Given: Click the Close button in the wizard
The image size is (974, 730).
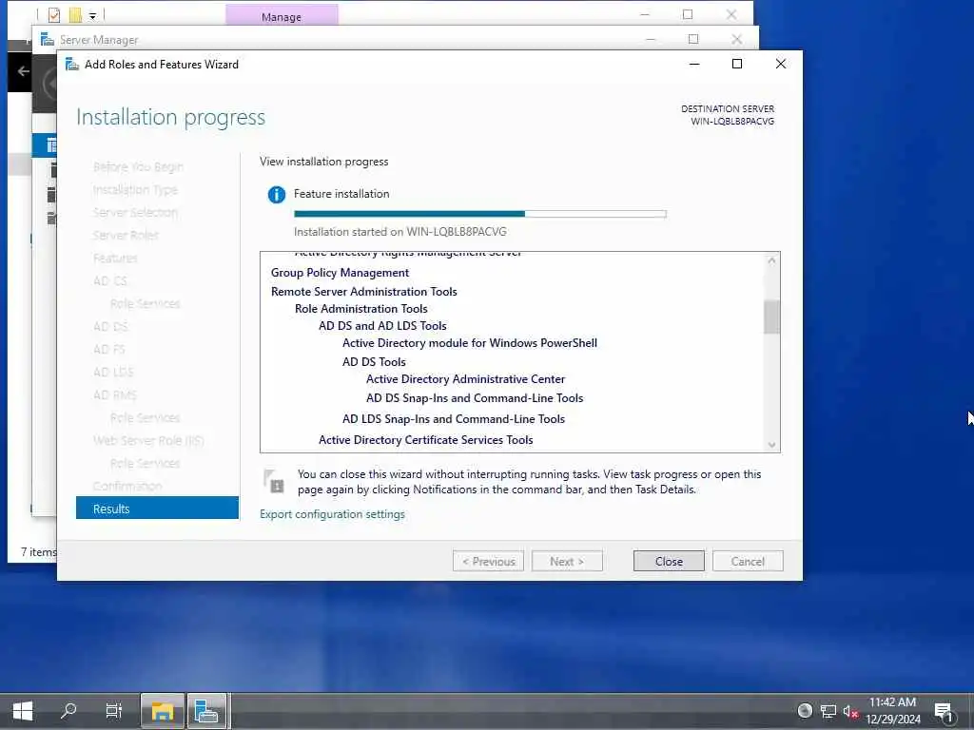Looking at the screenshot, I should pos(669,561).
